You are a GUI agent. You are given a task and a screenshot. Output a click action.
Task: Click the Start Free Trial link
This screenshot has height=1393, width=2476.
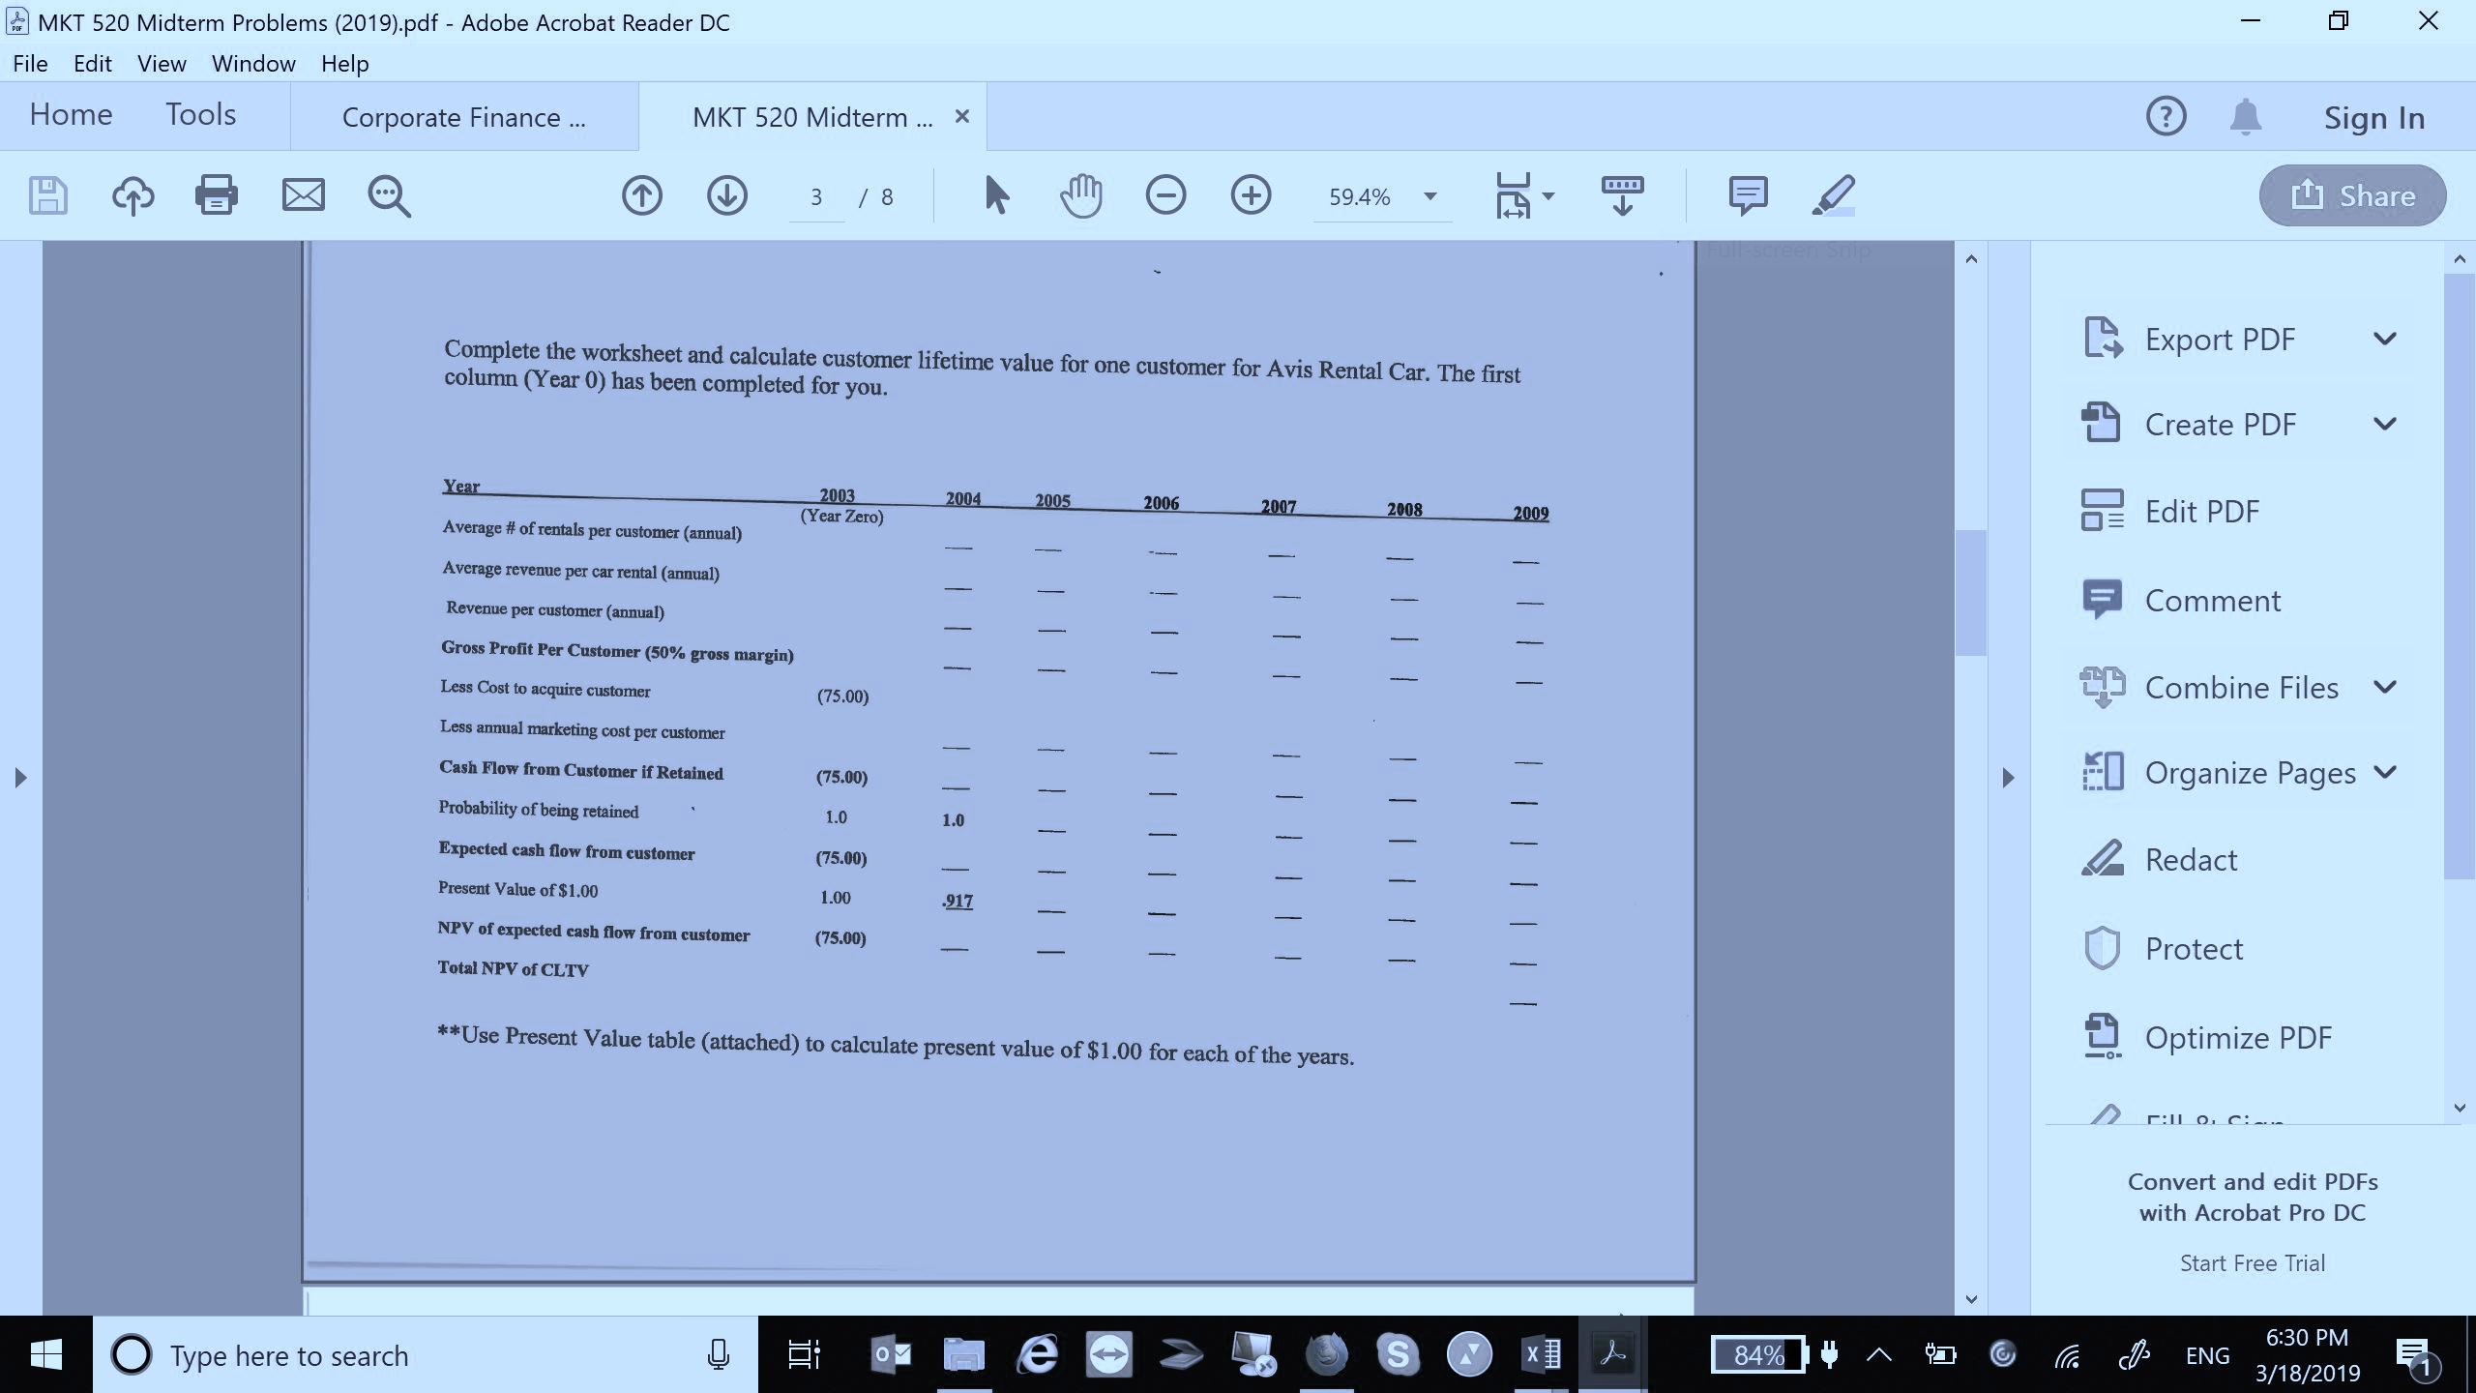pos(2252,1261)
